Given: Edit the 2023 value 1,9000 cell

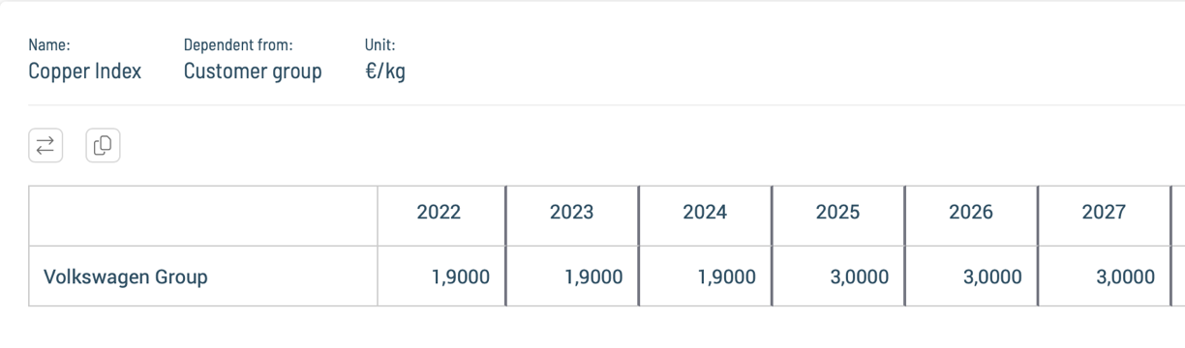Looking at the screenshot, I should point(571,276).
